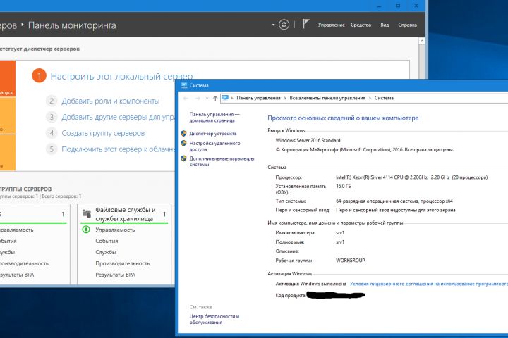Image resolution: width=508 pixels, height=338 pixels.
Task: Open Файловые службы и службы хранилища tile header
Action: pyautogui.click(x=126, y=214)
